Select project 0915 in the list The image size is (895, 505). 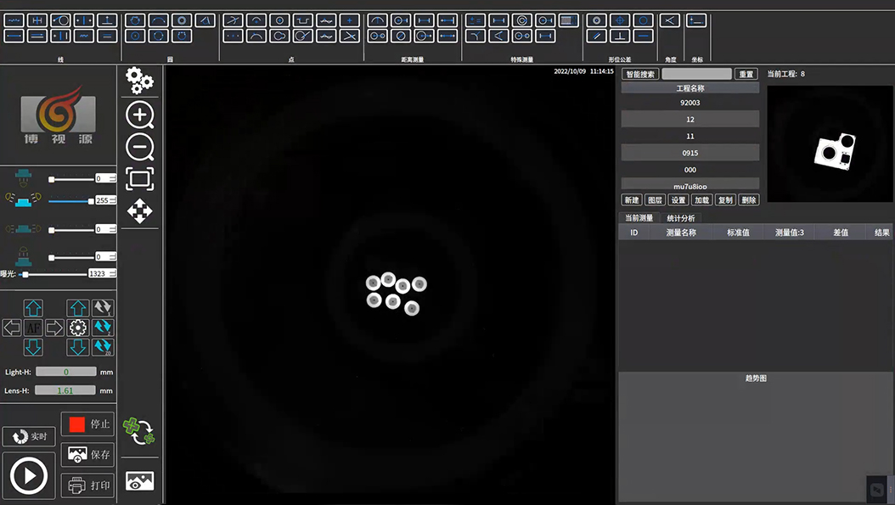(690, 153)
